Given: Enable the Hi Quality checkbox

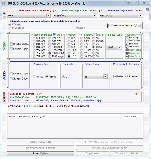Looking at the screenshot, I should 127,38.
